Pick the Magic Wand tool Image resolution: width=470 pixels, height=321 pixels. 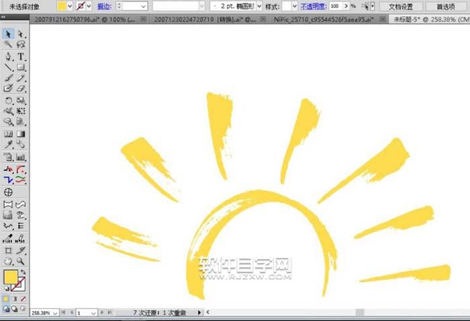pos(8,44)
